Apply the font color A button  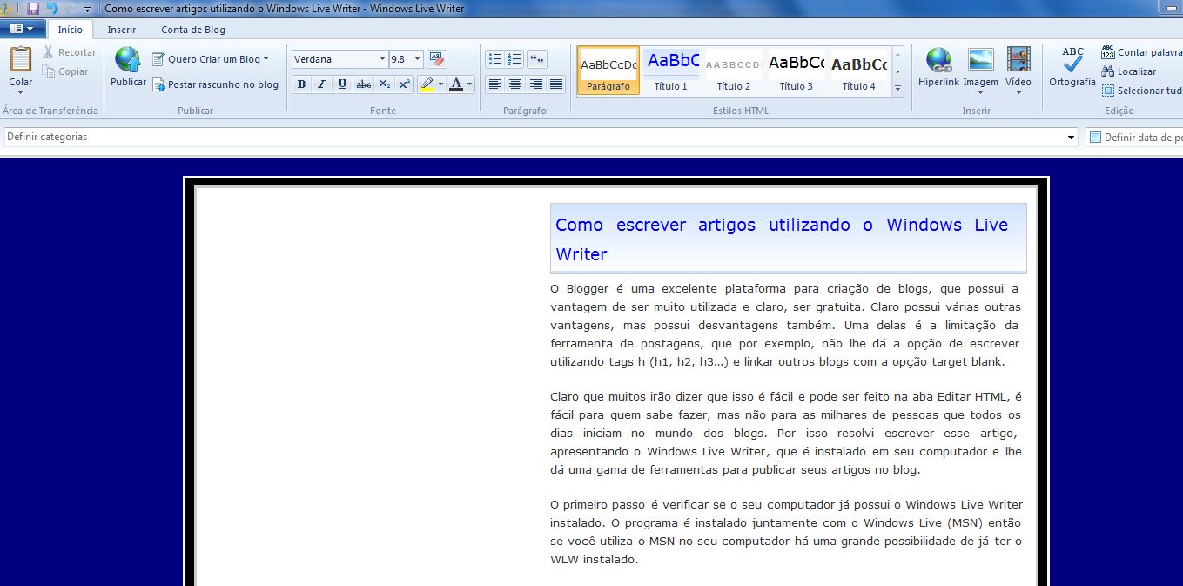pos(456,84)
